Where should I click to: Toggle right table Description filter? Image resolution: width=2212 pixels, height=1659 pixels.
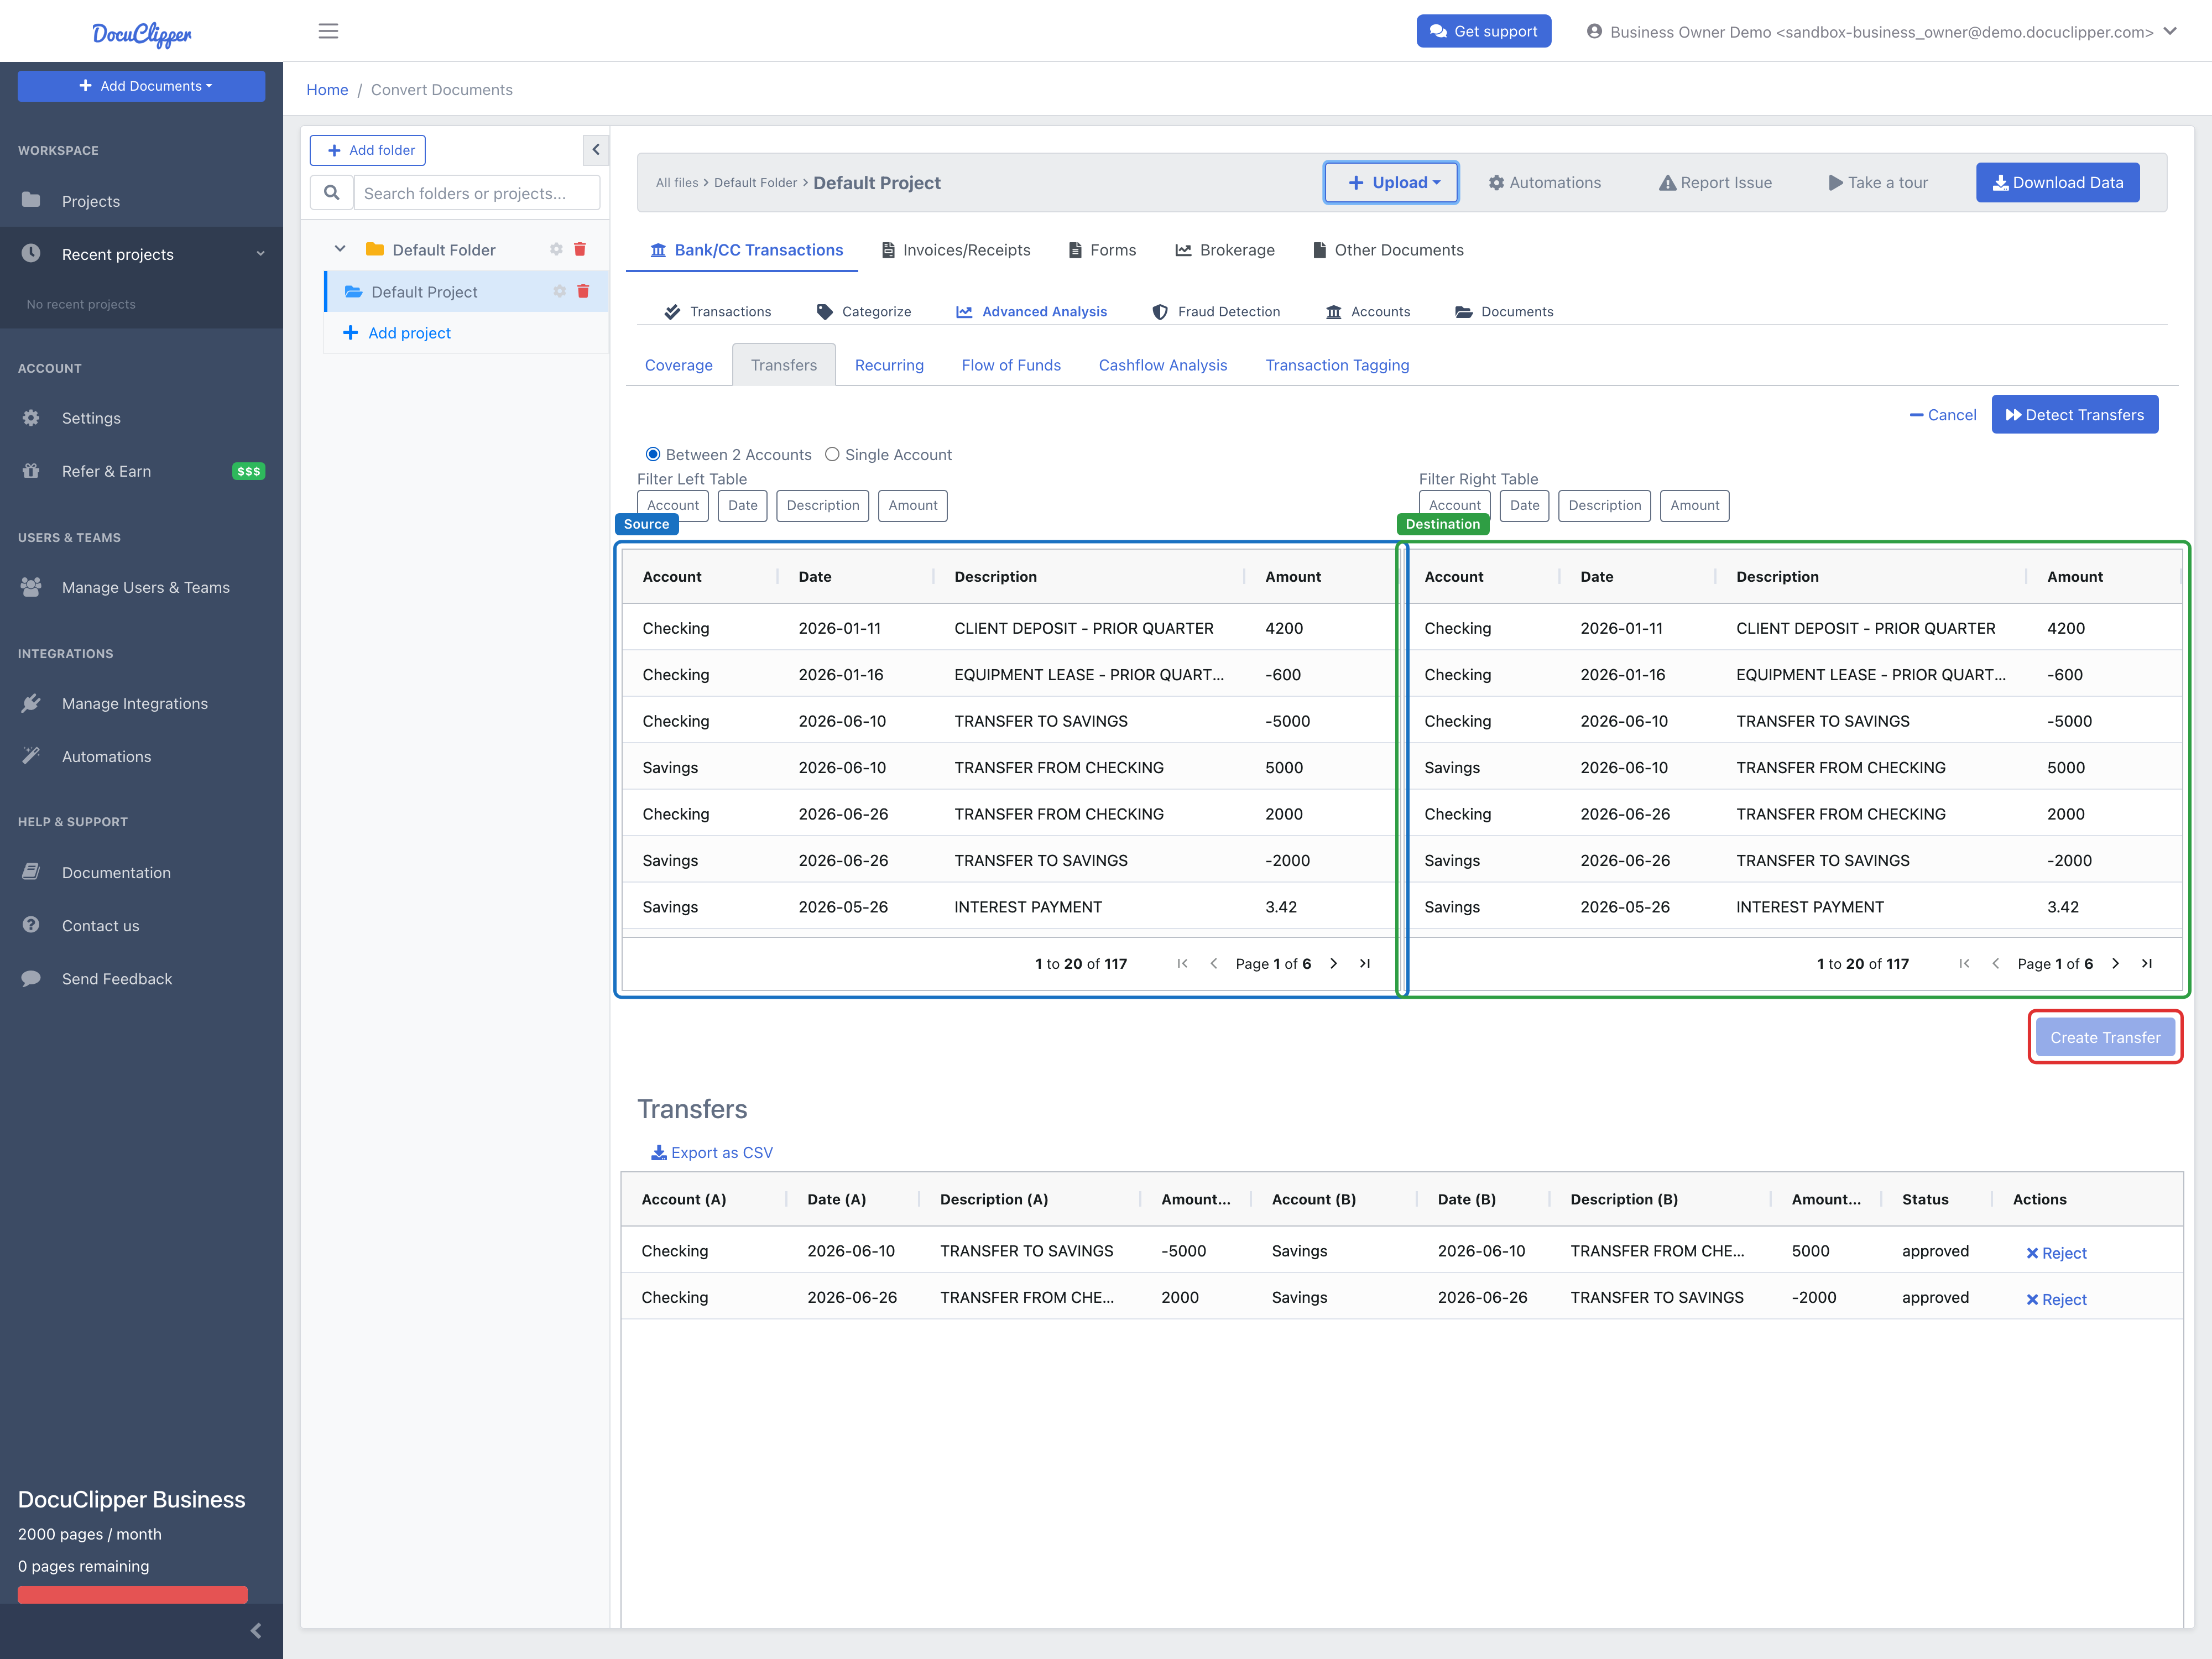(x=1605, y=505)
